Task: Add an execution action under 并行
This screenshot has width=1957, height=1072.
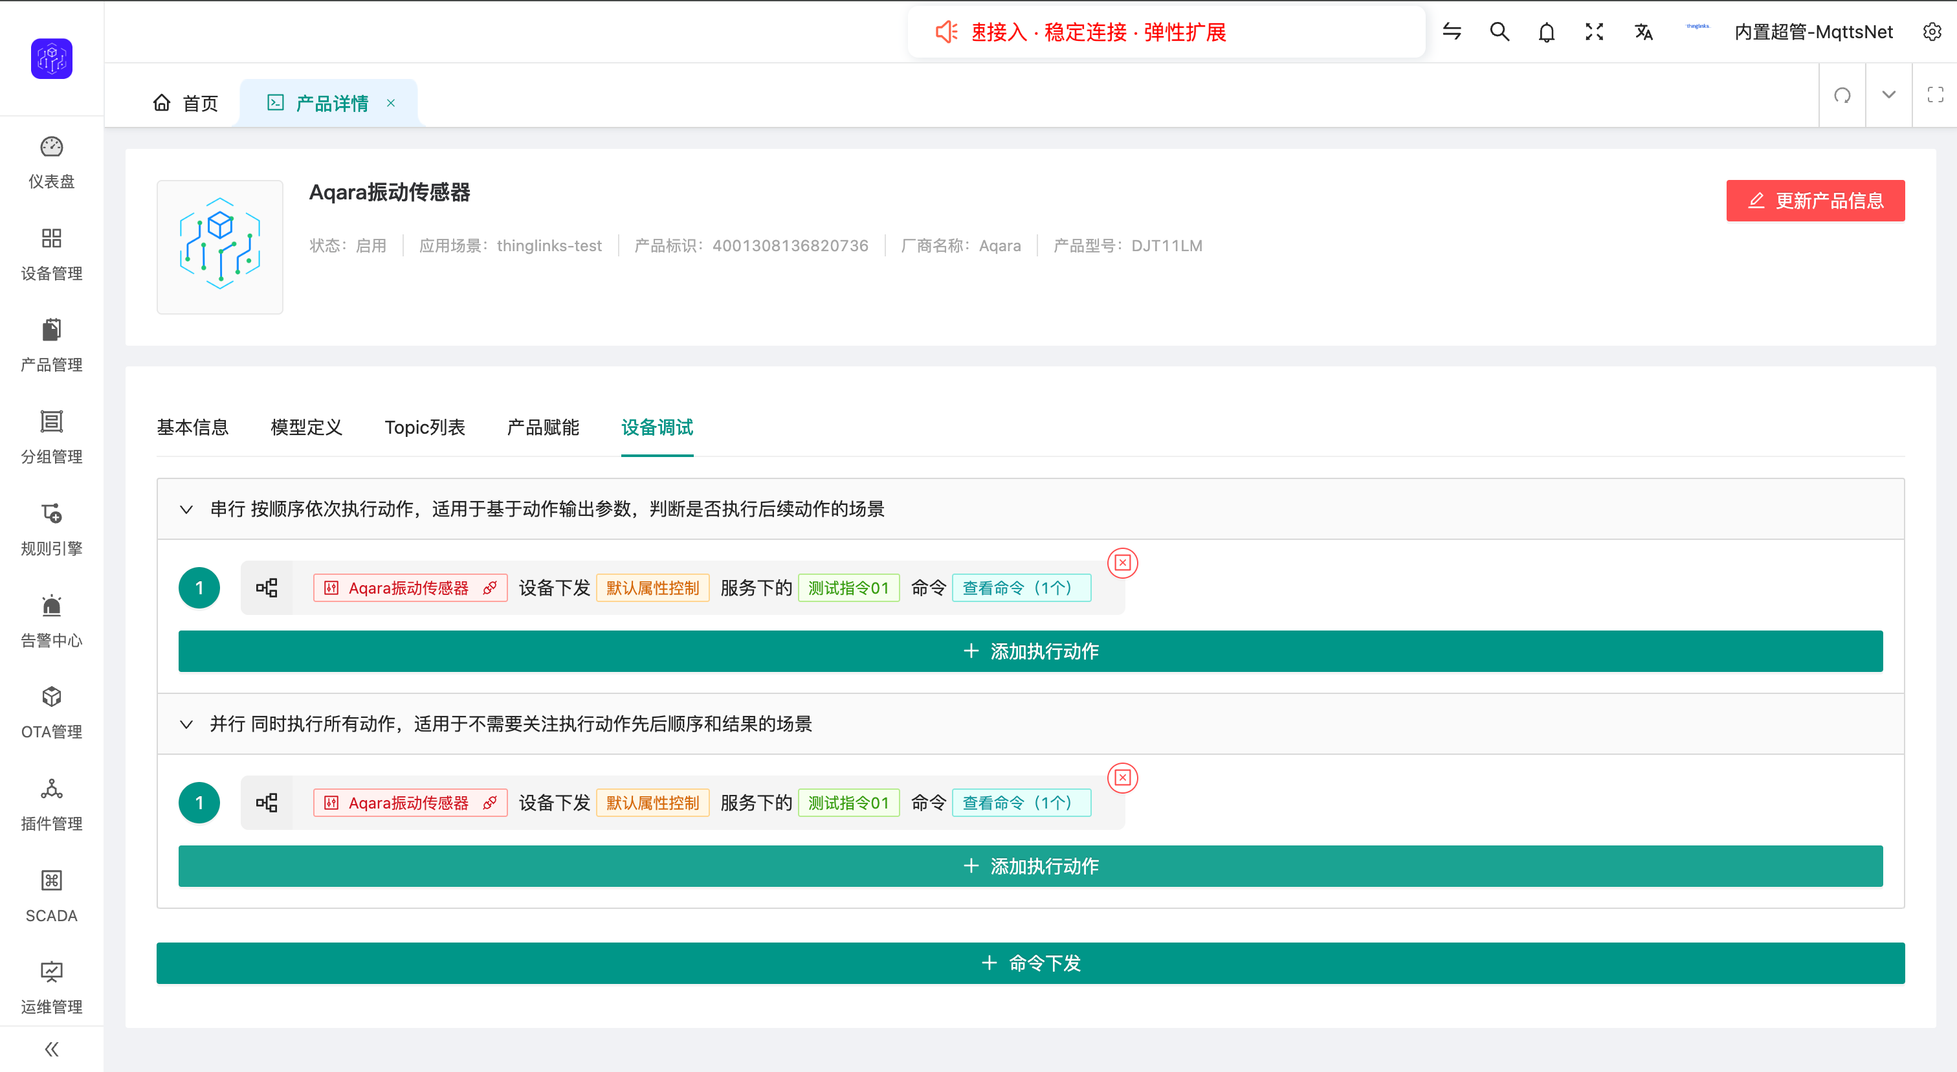Action: coord(1030,866)
